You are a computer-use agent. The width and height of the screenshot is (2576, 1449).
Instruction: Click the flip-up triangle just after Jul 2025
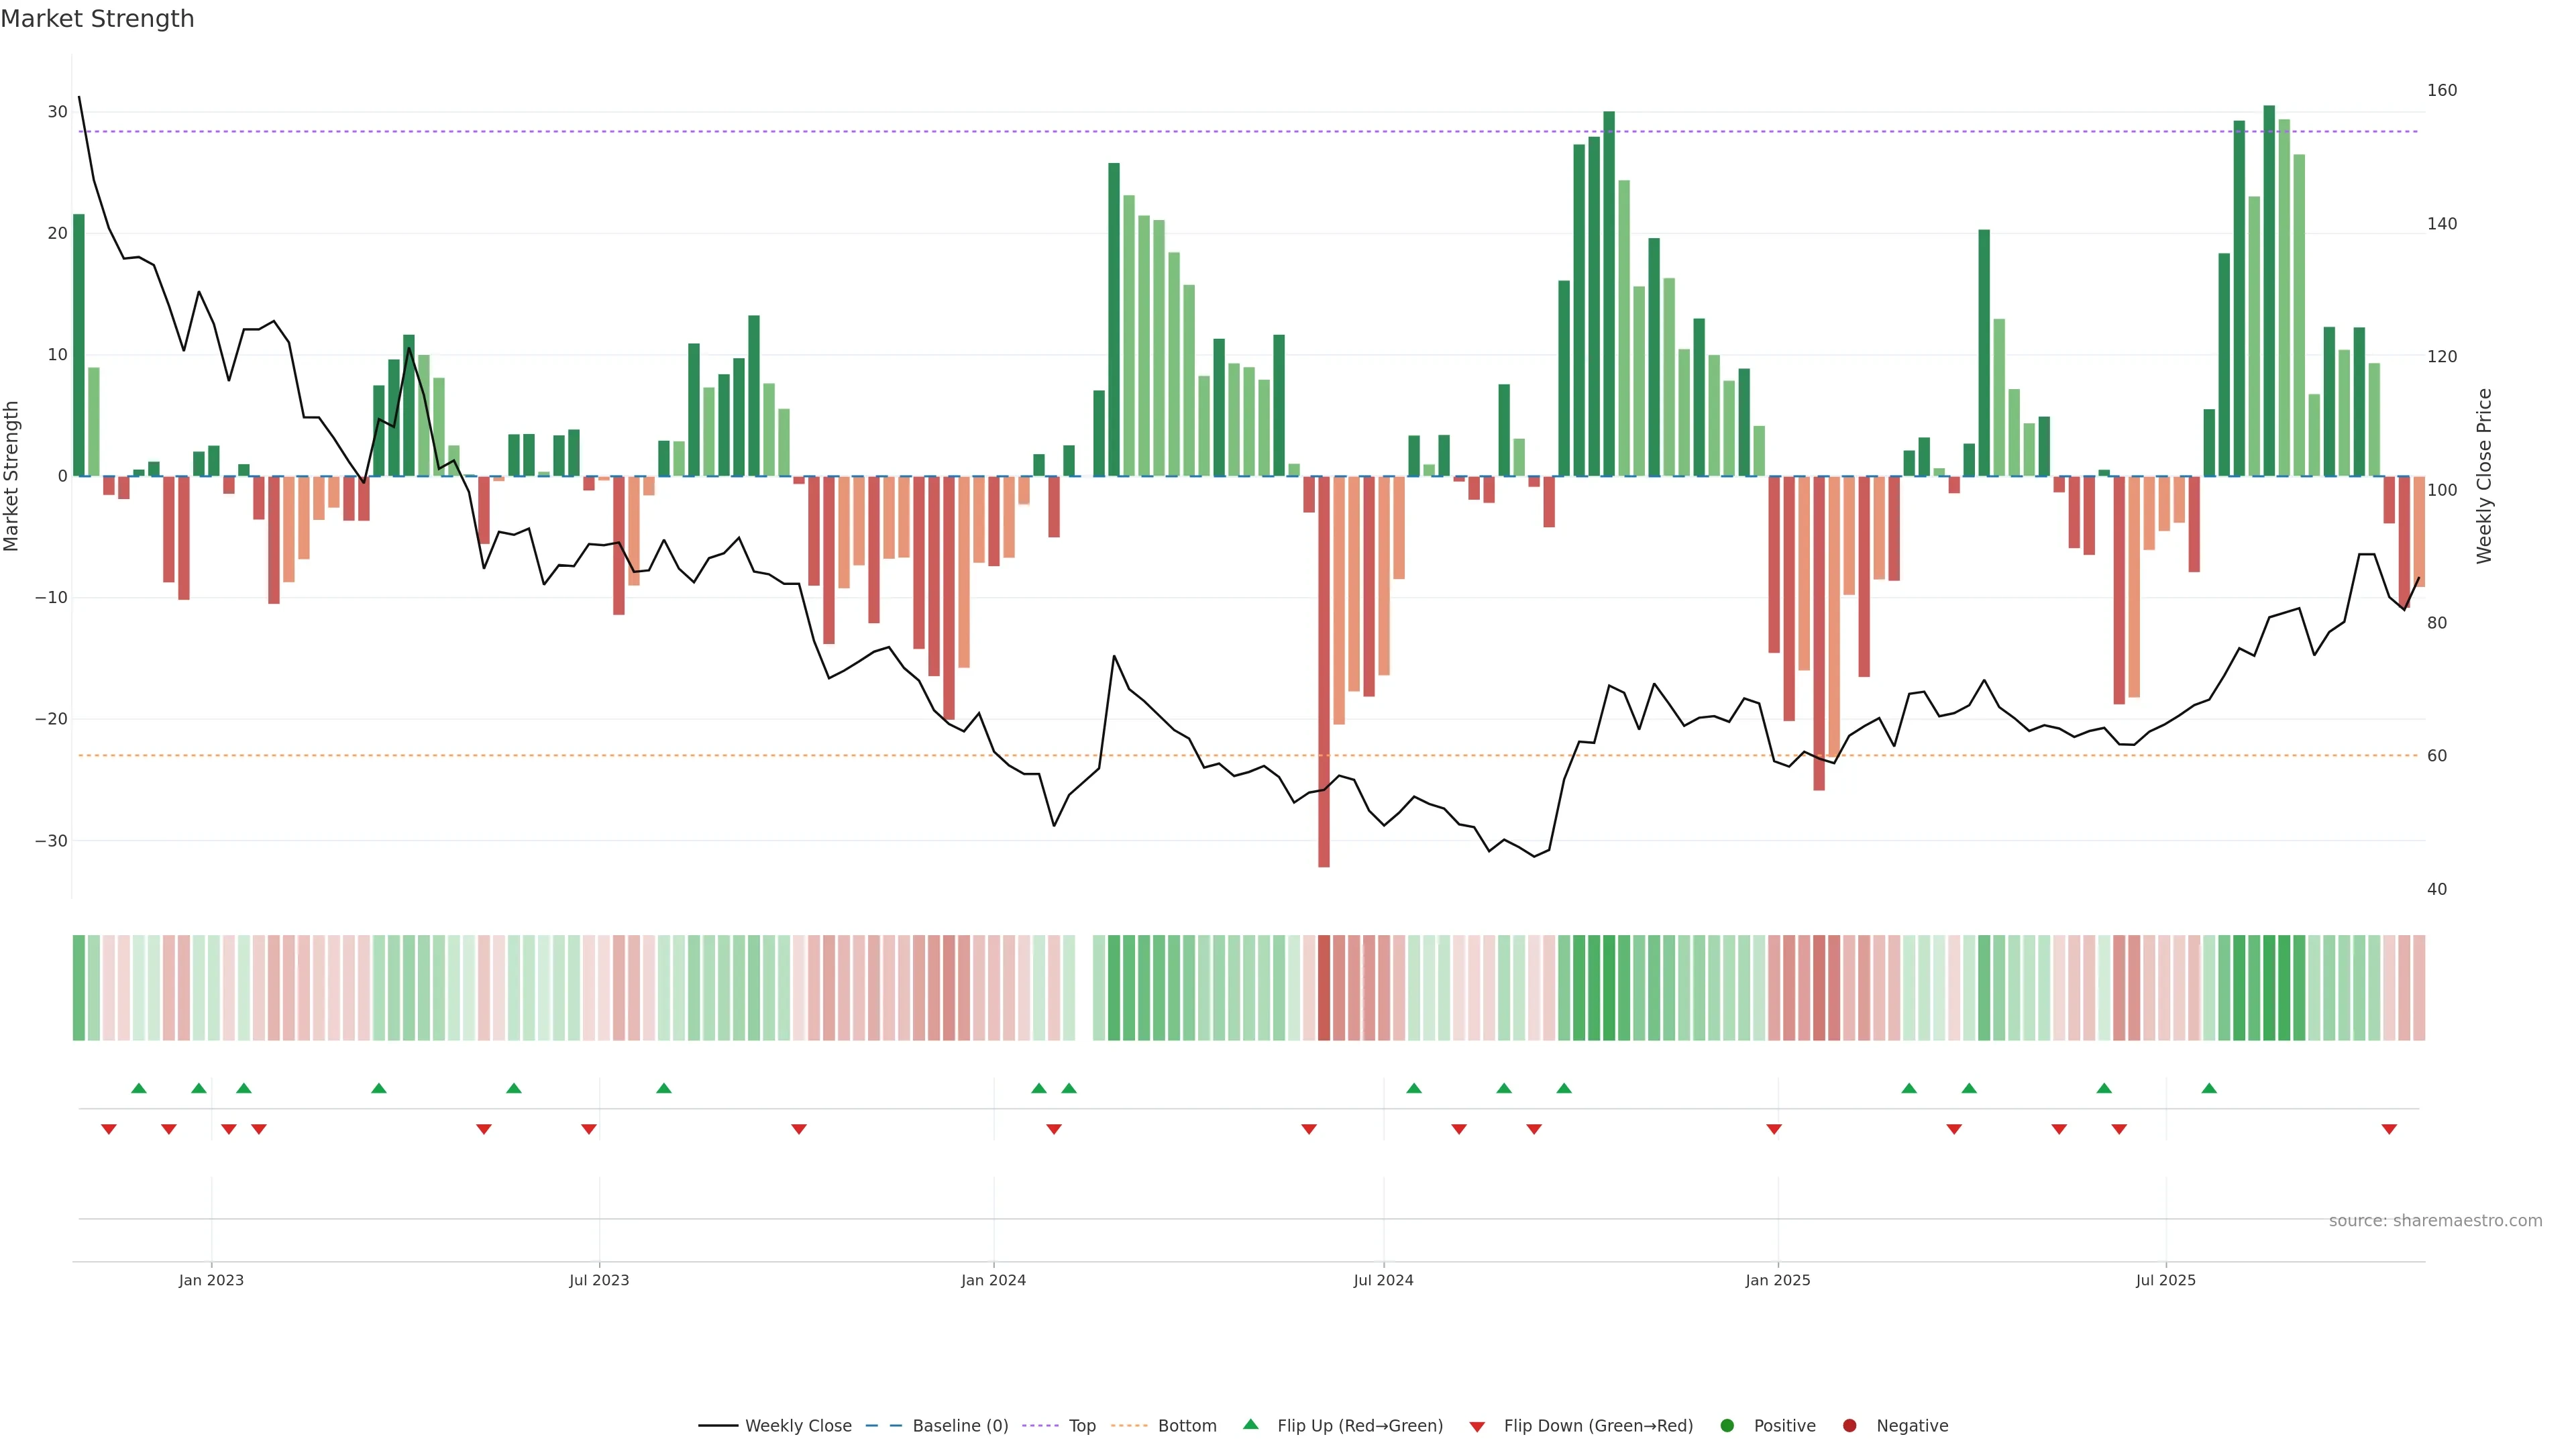tap(2209, 1088)
